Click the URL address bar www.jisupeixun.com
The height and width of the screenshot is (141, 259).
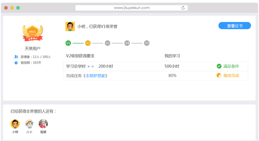pyautogui.click(x=132, y=8)
